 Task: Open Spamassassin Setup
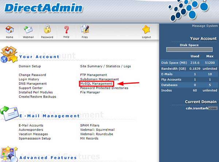pyautogui.click(x=35, y=138)
